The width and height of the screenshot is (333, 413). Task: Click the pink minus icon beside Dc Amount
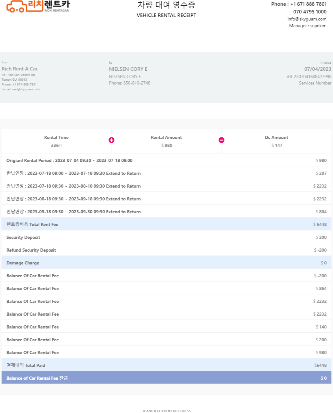tap(221, 140)
